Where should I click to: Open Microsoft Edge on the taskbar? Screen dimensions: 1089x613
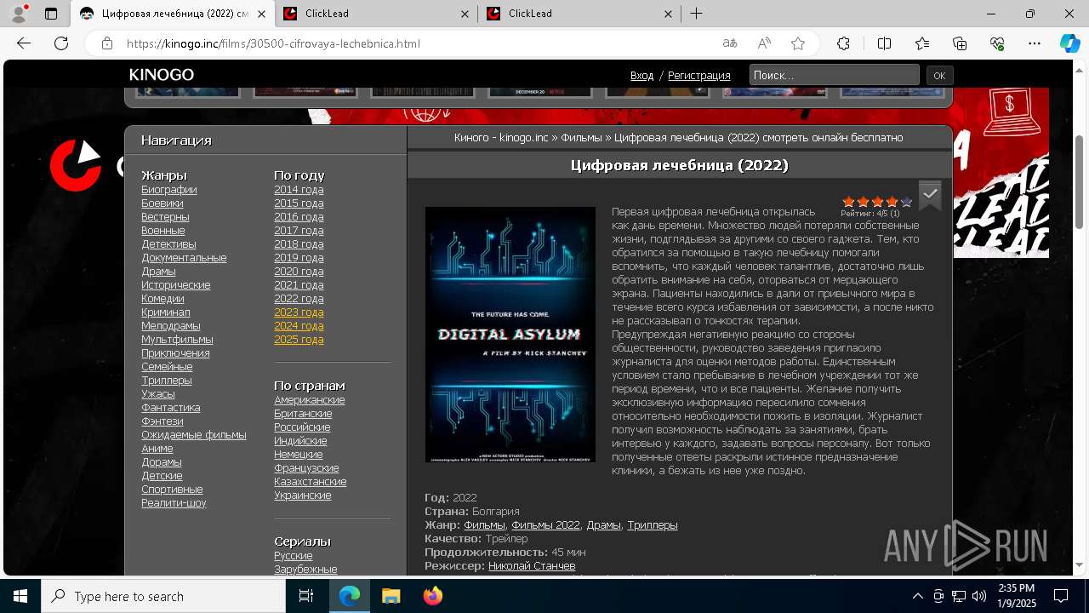tap(350, 596)
